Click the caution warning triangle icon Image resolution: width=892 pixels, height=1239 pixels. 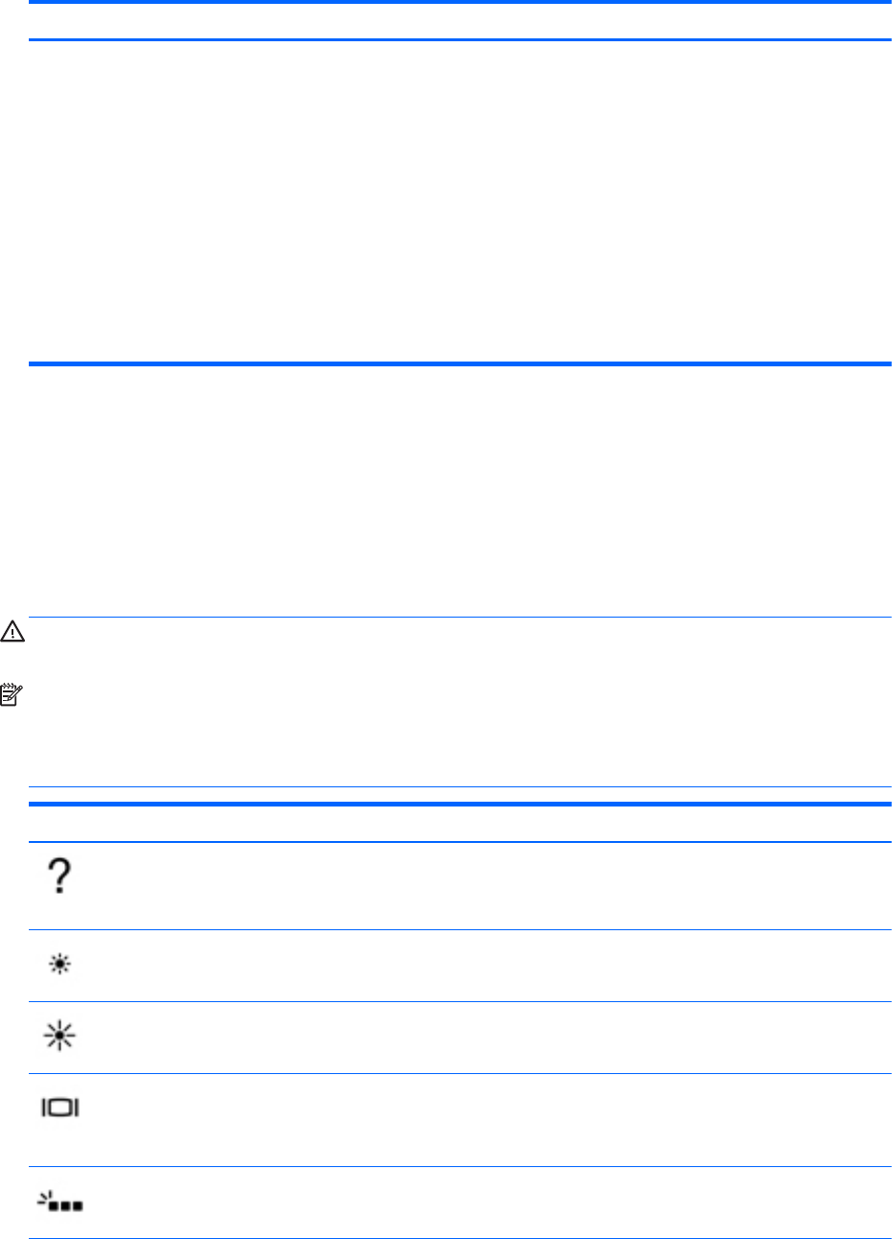tap(12, 631)
